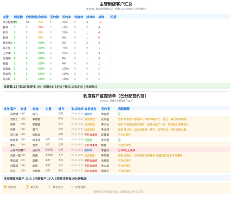
Task: Click red warning icon beside 148分无结果
Action: point(119,150)
